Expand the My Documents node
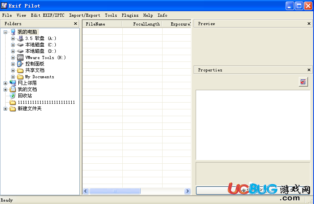 click(13, 77)
